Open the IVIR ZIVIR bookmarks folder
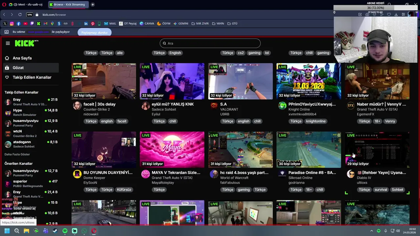 200,24
